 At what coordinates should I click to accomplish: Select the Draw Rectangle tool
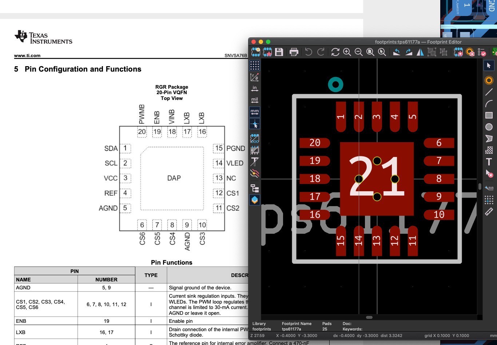tap(489, 115)
